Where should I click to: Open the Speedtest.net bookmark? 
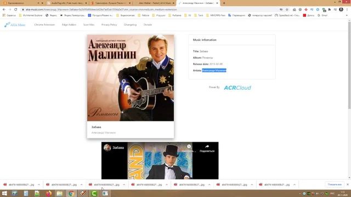(x=287, y=15)
